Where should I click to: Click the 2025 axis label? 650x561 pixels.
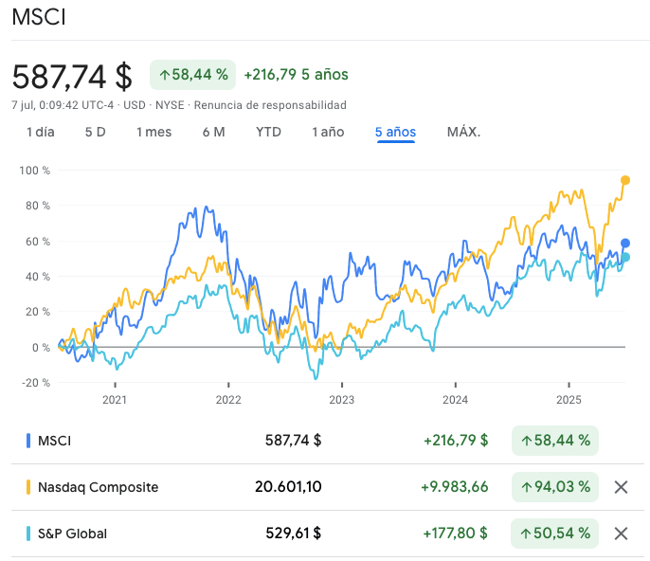click(x=569, y=400)
